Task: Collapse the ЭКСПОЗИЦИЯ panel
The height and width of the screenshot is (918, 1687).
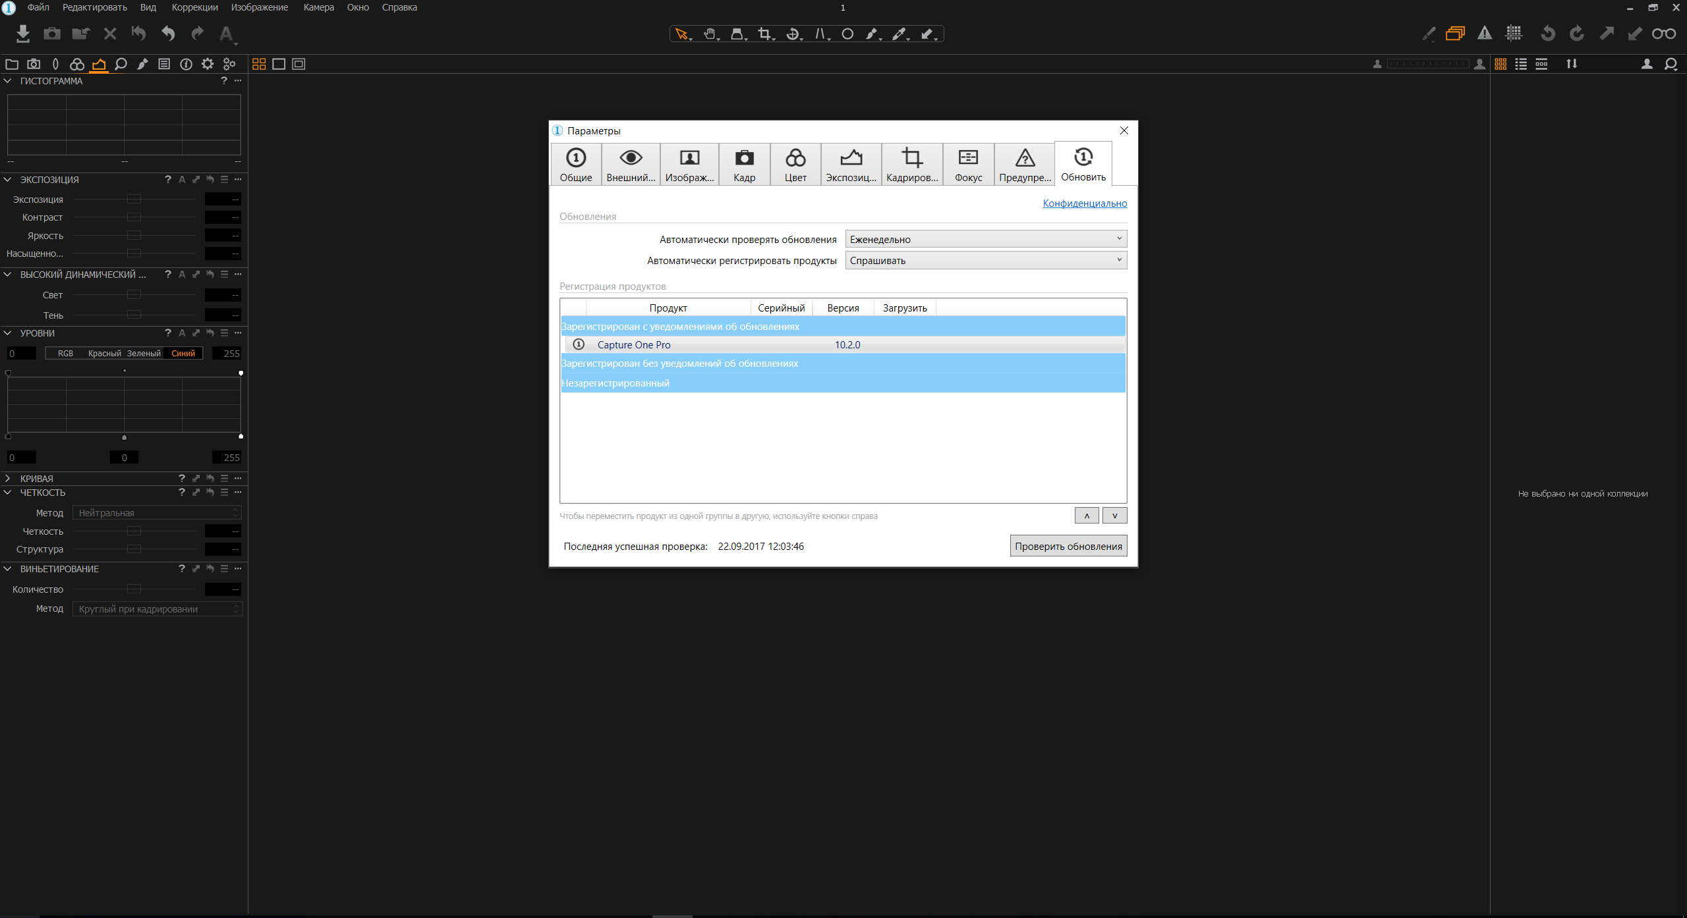Action: tap(8, 180)
